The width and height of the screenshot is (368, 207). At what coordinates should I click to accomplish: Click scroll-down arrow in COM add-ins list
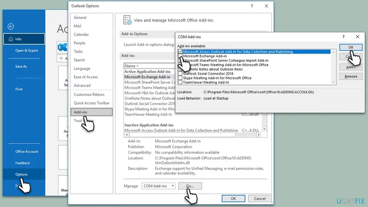tap(333, 82)
